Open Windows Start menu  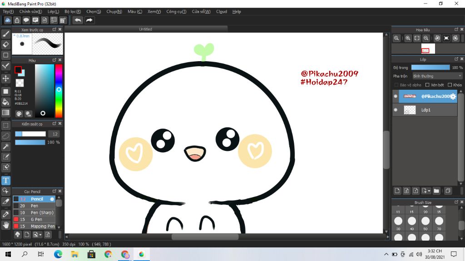8,254
